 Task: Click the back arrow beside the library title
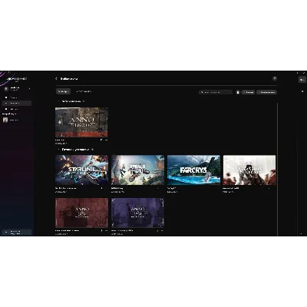click(x=56, y=78)
